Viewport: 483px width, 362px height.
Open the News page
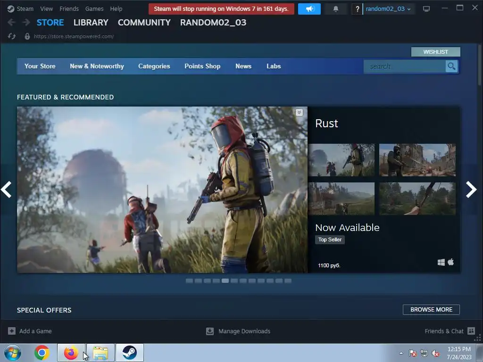click(x=243, y=66)
